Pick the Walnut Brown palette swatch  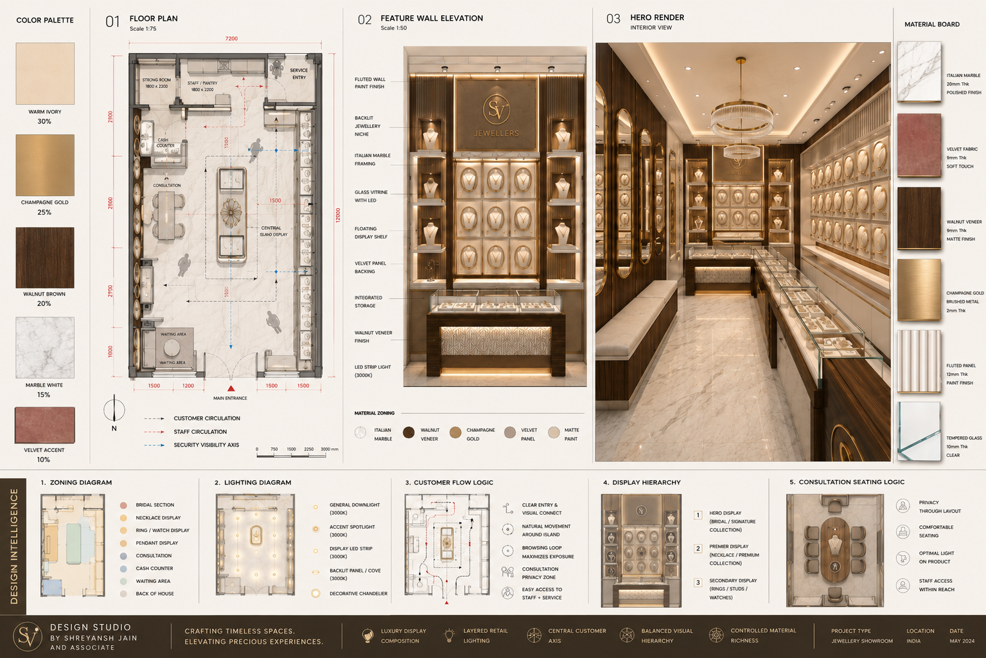point(45,258)
